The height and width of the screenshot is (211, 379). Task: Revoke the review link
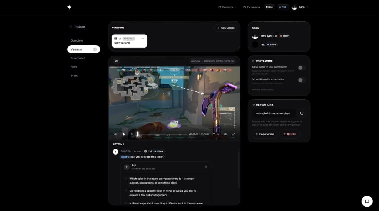(289, 134)
